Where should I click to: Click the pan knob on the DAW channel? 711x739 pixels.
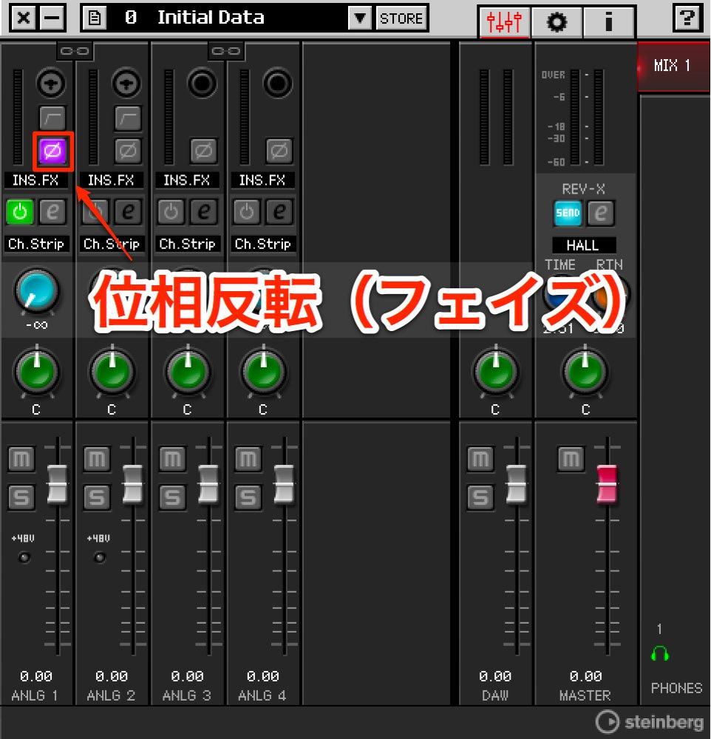pos(495,372)
